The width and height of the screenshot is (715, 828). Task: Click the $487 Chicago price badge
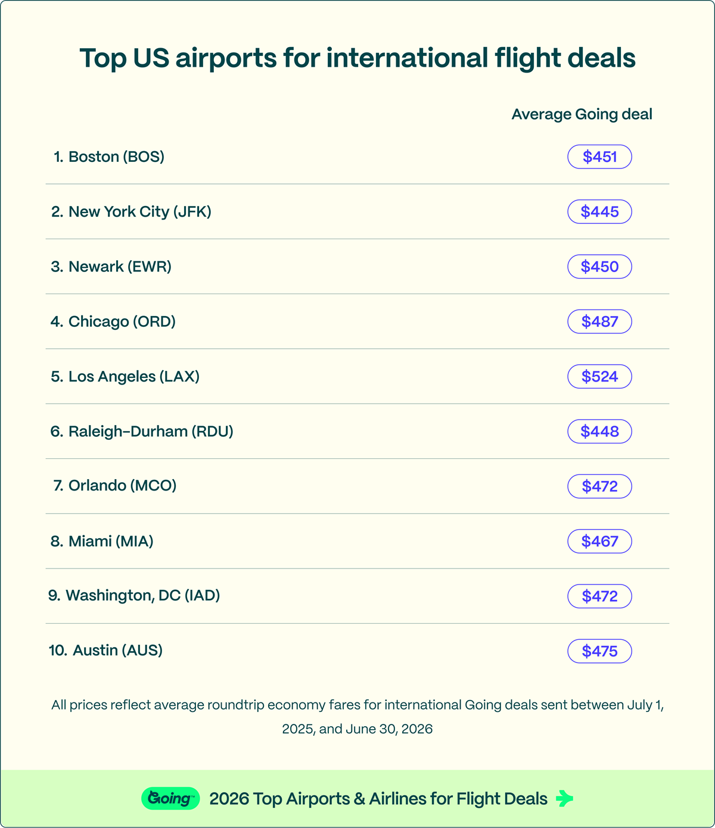[599, 321]
